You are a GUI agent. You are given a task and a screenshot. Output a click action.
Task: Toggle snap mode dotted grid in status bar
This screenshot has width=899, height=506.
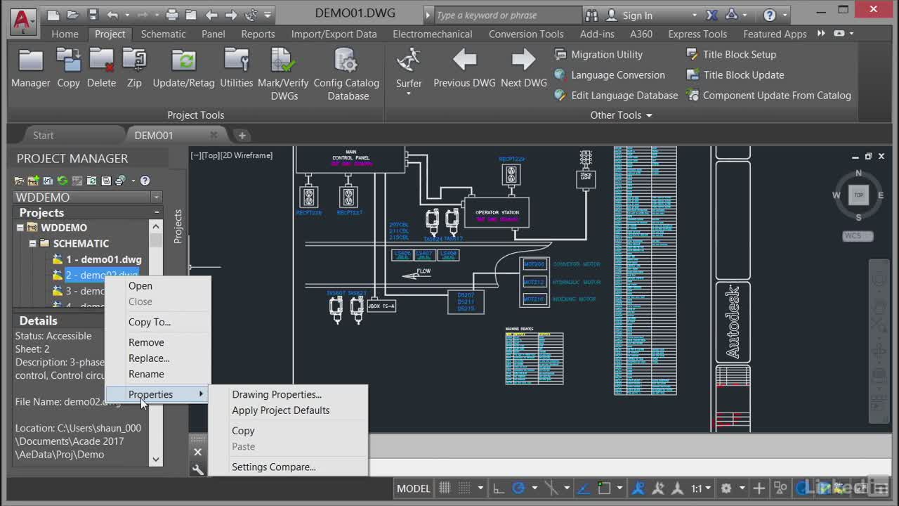pos(464,488)
